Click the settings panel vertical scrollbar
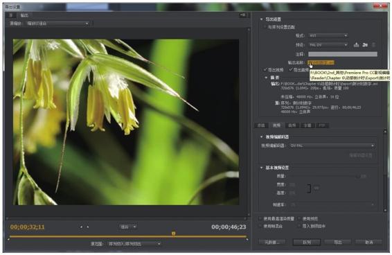Viewport: 392px width, 255px height. 385,171
